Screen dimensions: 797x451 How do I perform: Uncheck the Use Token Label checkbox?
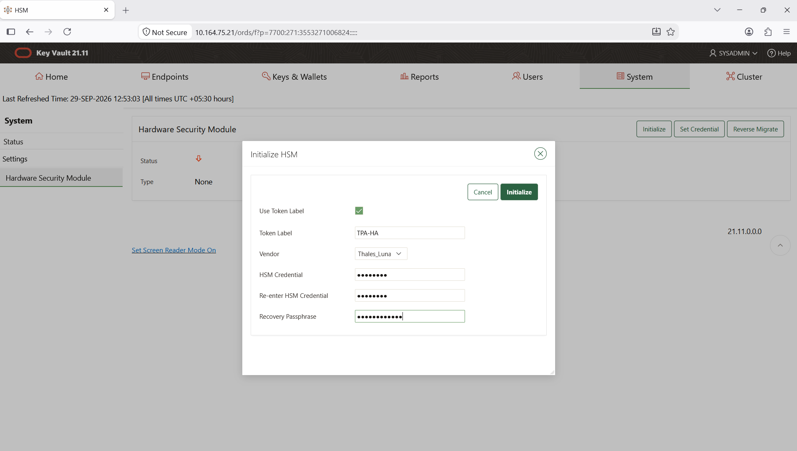click(359, 211)
